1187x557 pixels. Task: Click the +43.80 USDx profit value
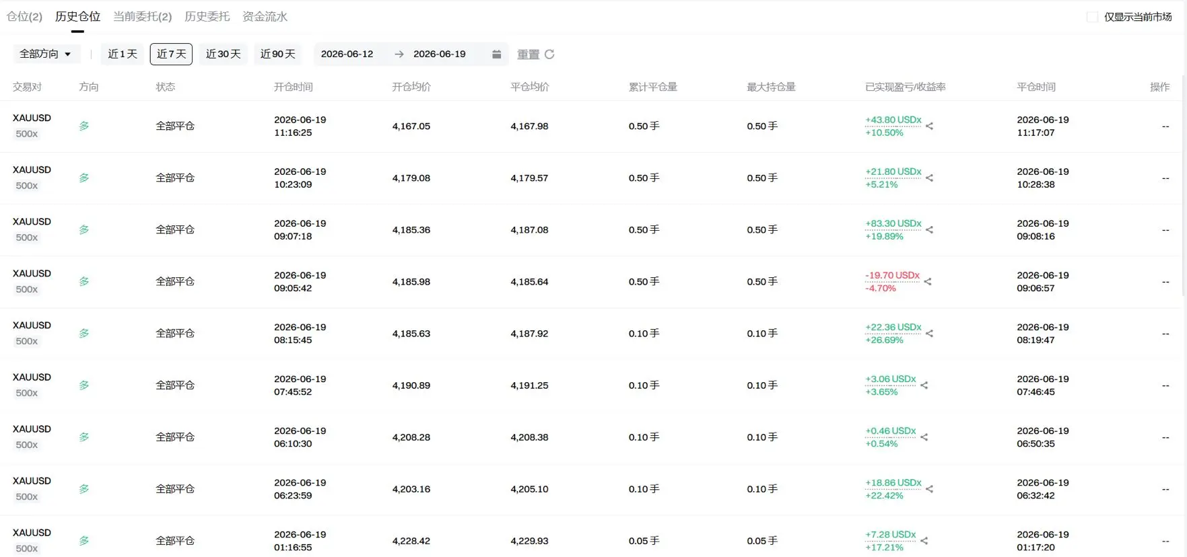tap(893, 120)
